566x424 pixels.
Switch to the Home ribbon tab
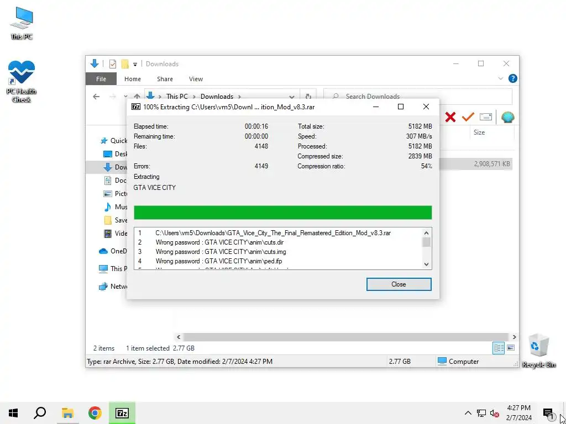(133, 79)
